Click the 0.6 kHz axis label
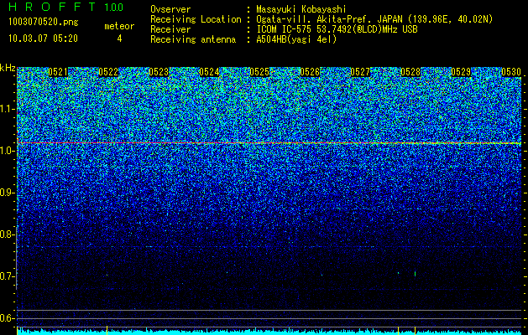 [8, 318]
